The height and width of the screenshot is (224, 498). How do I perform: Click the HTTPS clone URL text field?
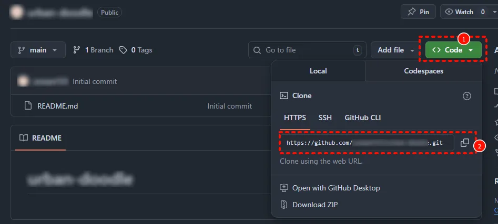[367, 143]
